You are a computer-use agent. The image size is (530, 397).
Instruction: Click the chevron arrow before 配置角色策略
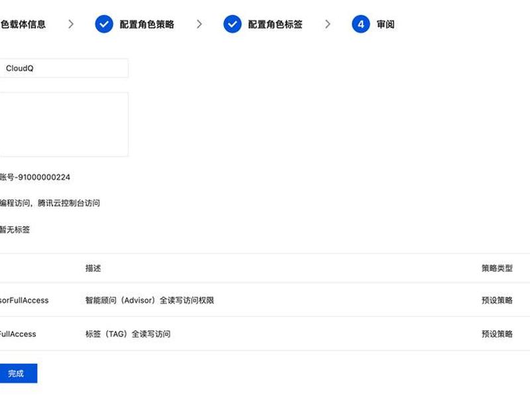(71, 24)
